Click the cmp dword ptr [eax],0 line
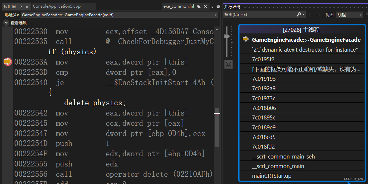This screenshot has height=184, width=368. click(x=95, y=72)
